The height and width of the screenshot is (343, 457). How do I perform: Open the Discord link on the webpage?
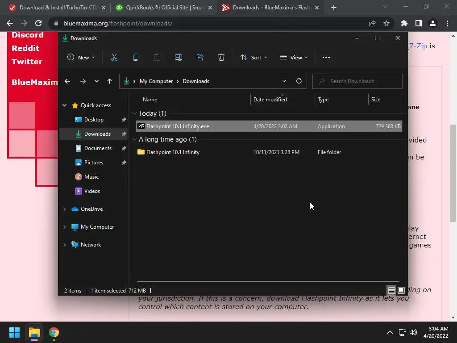27,35
